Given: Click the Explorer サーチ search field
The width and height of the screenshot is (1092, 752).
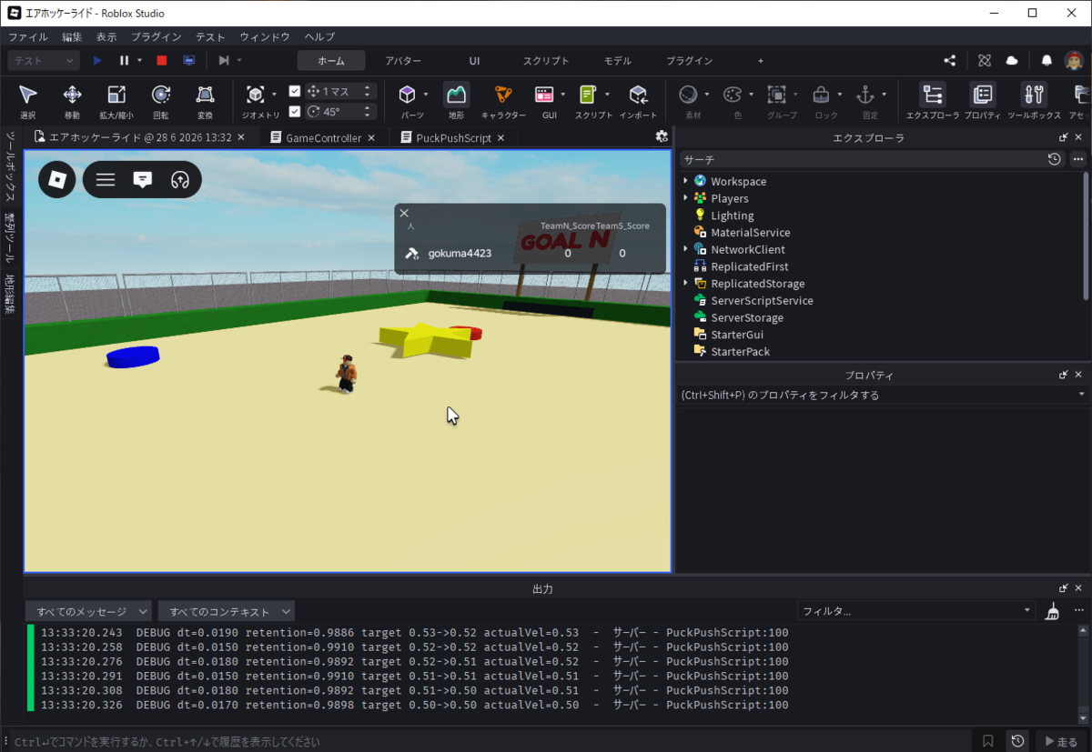Looking at the screenshot, I should pyautogui.click(x=862, y=159).
